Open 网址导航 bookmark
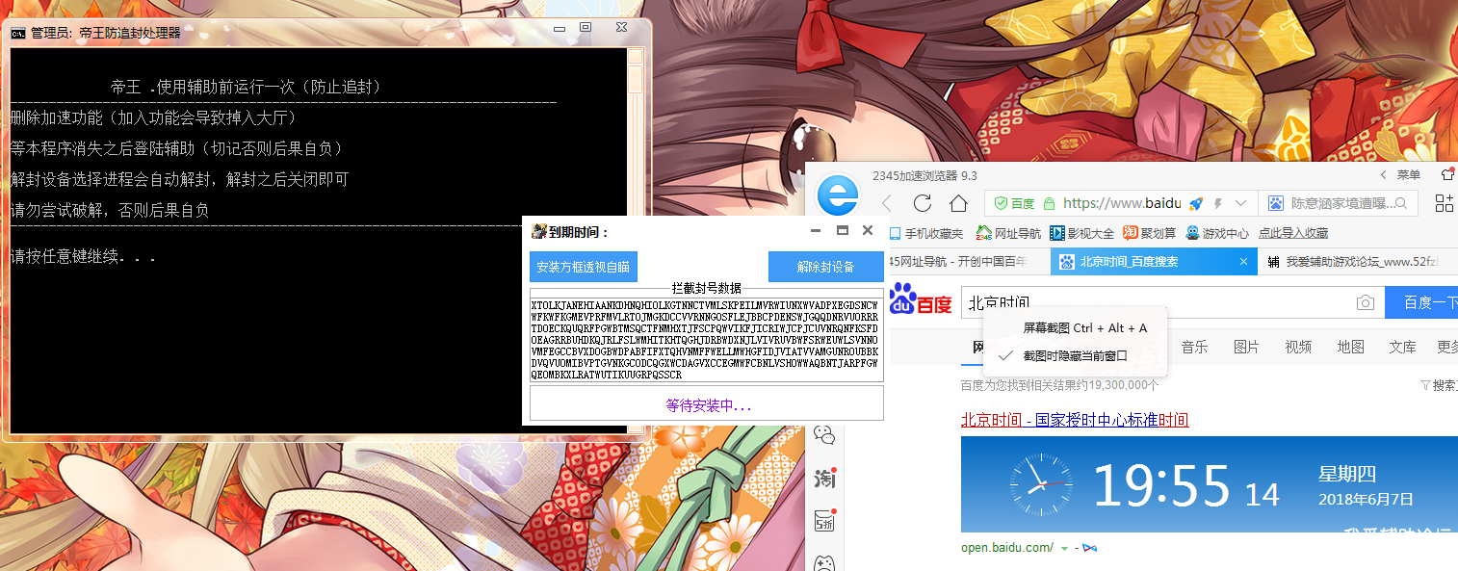The width and height of the screenshot is (1458, 571). (x=1009, y=233)
